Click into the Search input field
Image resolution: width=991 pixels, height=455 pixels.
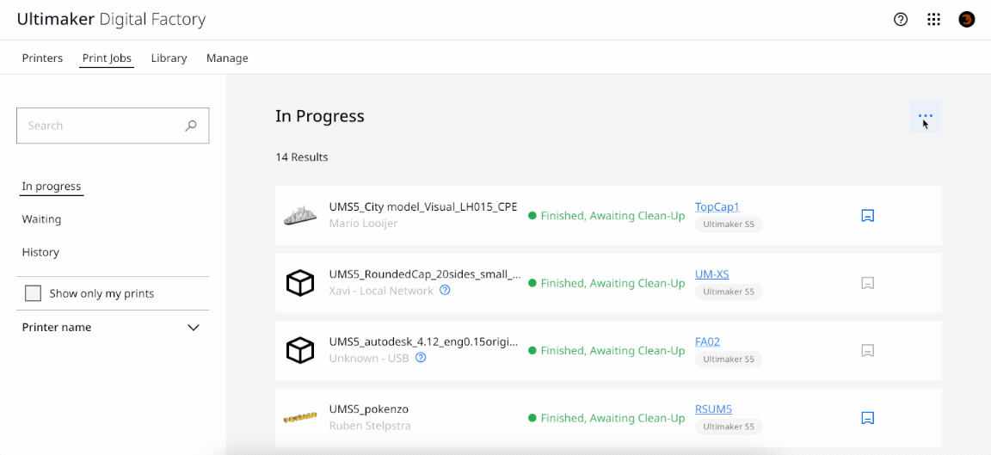tap(113, 125)
